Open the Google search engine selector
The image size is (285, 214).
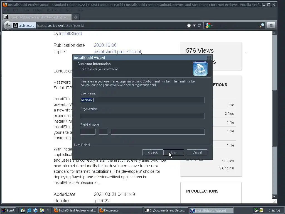pyautogui.click(x=209, y=25)
